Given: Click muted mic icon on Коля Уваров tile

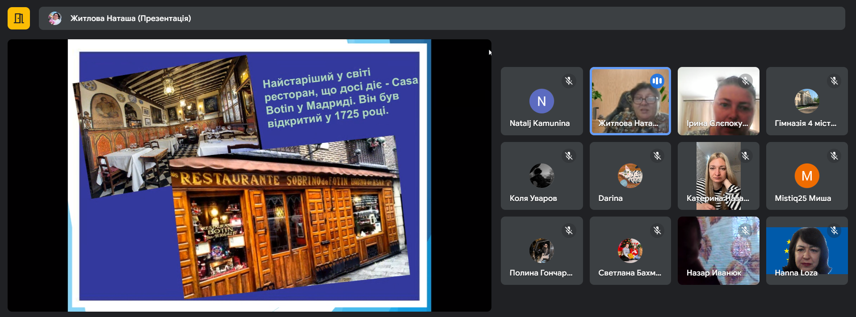Looking at the screenshot, I should click(x=568, y=156).
